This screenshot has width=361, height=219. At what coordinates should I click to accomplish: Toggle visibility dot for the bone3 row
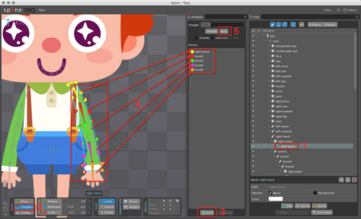coord(253,156)
